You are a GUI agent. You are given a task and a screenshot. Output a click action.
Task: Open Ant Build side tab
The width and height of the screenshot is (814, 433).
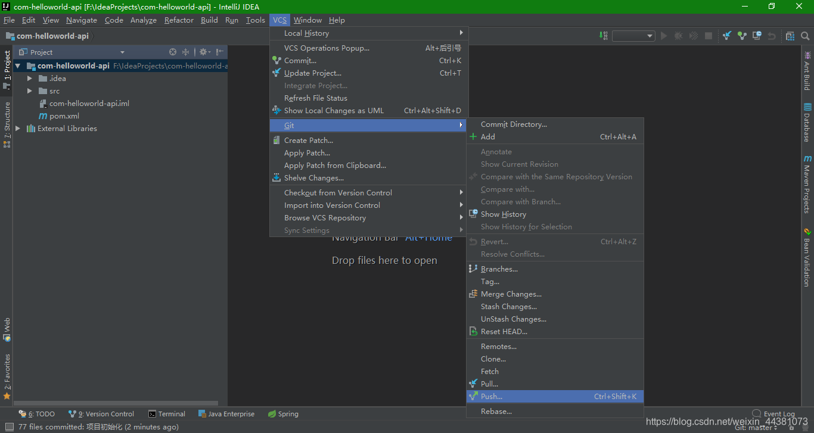point(807,71)
